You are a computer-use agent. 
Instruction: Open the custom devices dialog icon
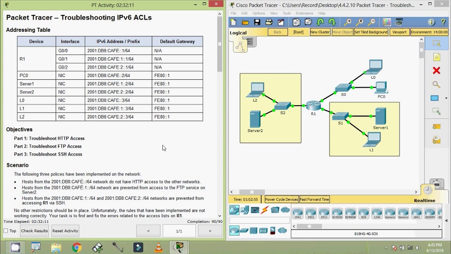click(x=399, y=22)
